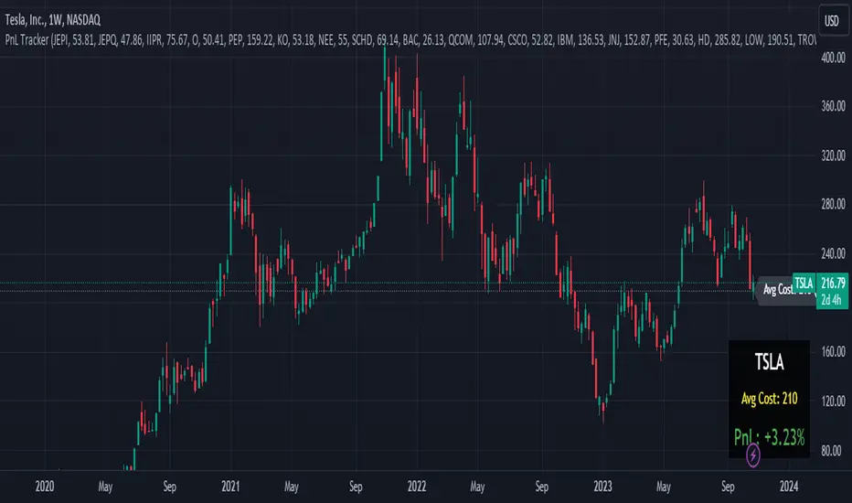Click the 360.00 price axis label
Image resolution: width=852 pixels, height=503 pixels.
pos(833,106)
